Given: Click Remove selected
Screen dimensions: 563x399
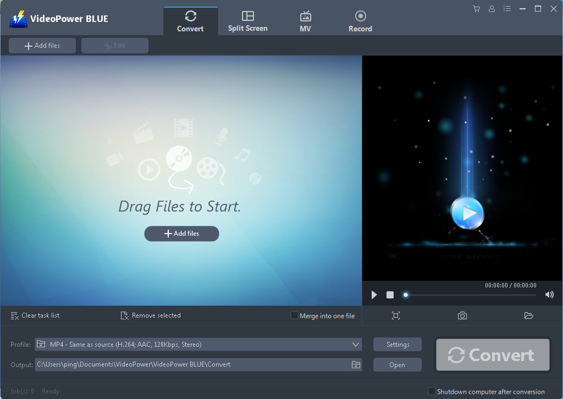Looking at the screenshot, I should click(151, 315).
